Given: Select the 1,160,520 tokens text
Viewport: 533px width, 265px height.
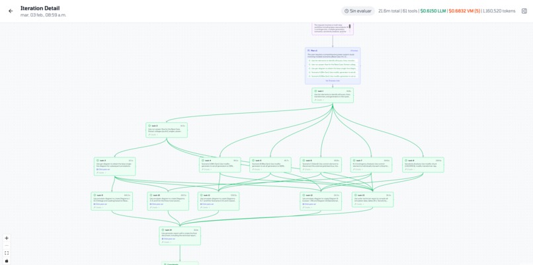Looking at the screenshot, I should coord(499,11).
